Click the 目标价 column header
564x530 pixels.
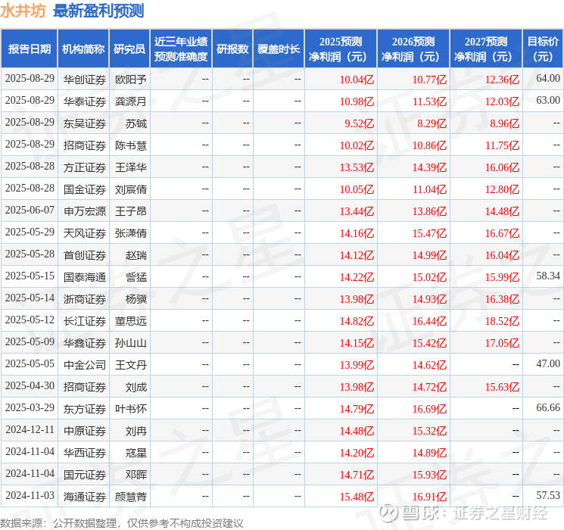(543, 49)
